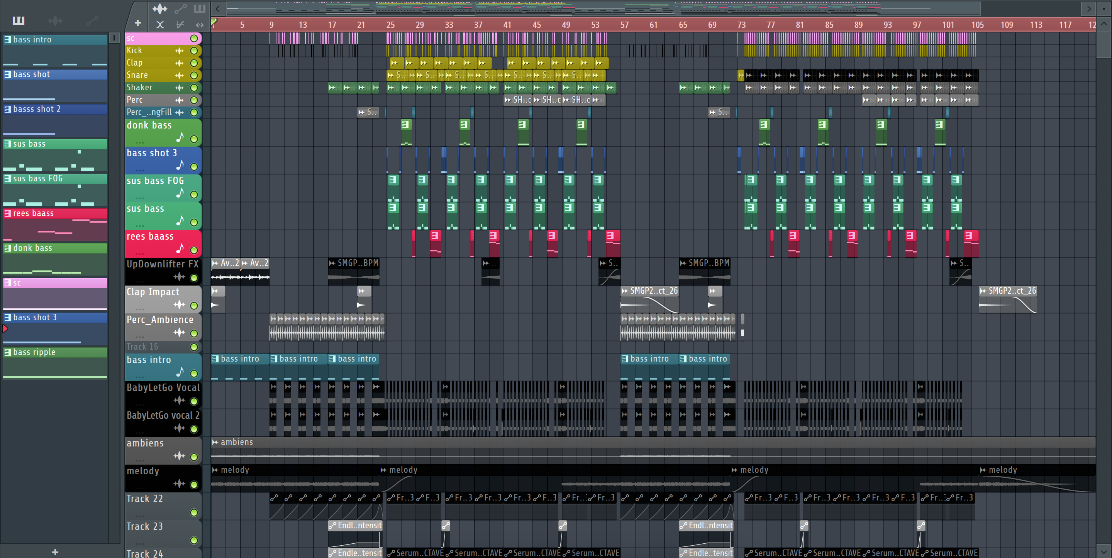
Task: Click the waveform icon on Clap Impact track
Action: (179, 305)
